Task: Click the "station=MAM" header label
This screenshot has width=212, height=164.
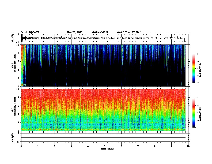Action: point(100,32)
